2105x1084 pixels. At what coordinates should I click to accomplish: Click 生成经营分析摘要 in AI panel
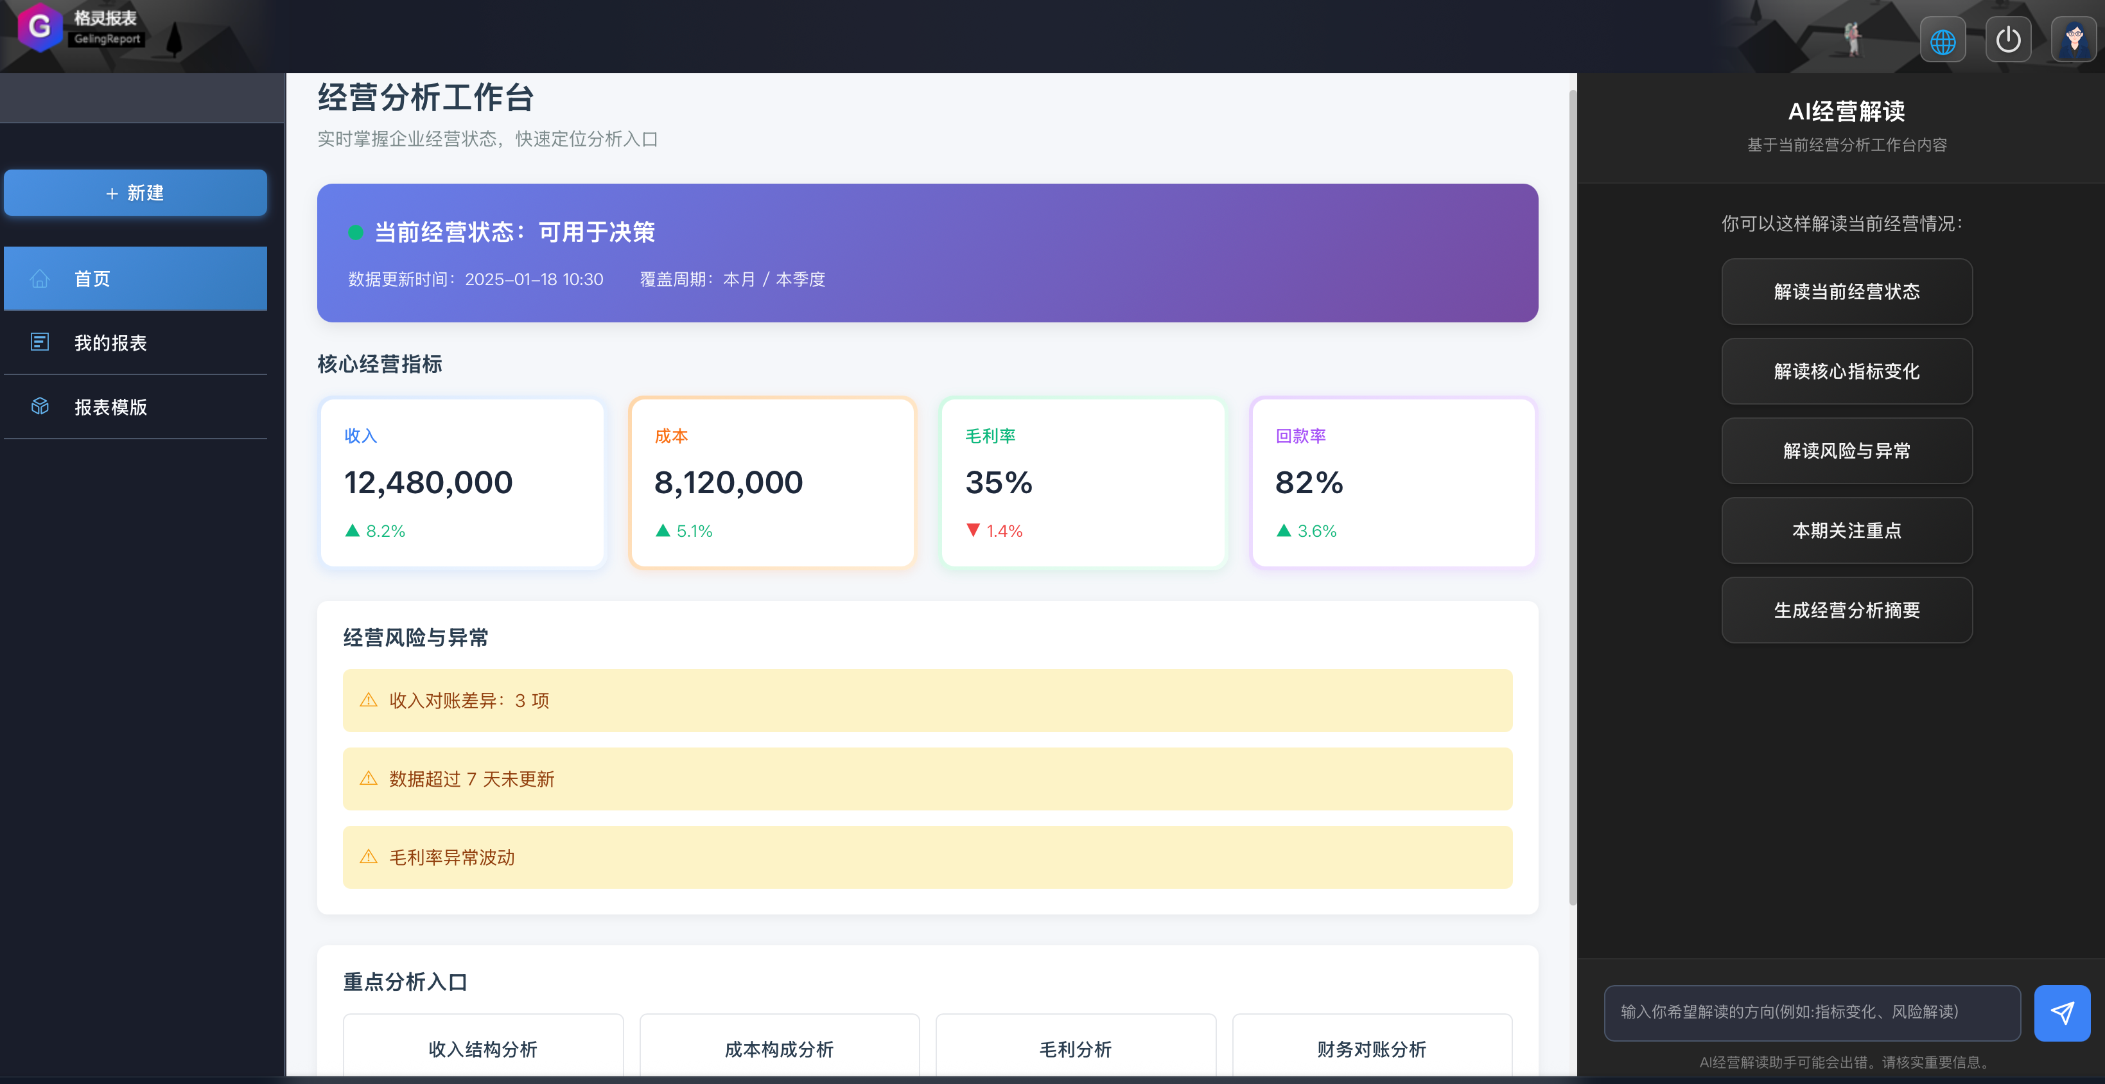click(x=1847, y=609)
